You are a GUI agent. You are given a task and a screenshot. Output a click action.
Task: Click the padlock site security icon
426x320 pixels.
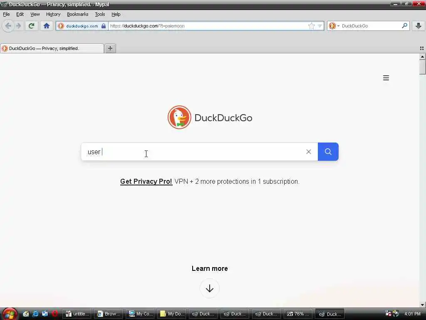tap(104, 26)
